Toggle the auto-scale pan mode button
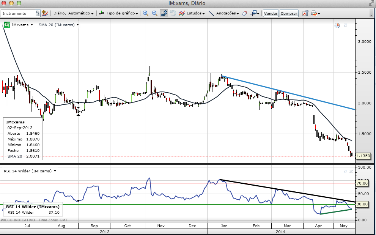Image resolution: width=376 pixels, height=235 pixels. 164,13
